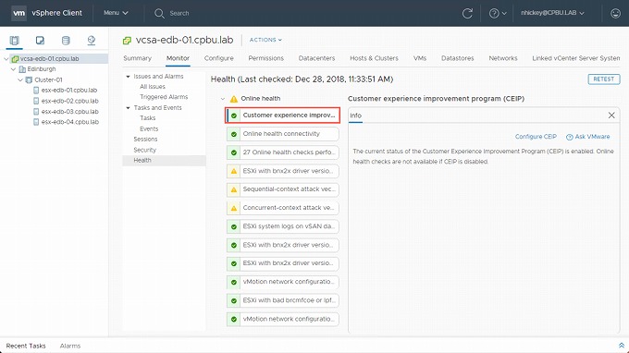Click green check on ESXi system logs check
629x353 pixels.
(x=234, y=226)
